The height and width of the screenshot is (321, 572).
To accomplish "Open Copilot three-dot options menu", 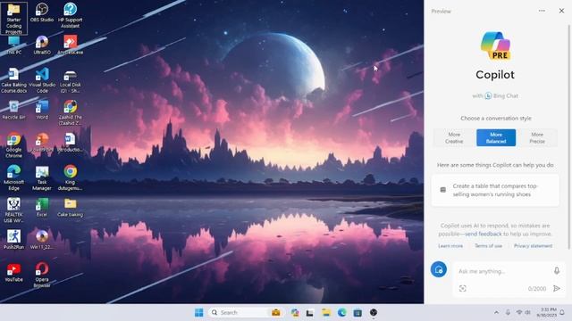I will (542, 11).
